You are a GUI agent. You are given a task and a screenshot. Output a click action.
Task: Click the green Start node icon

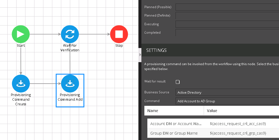(21, 34)
